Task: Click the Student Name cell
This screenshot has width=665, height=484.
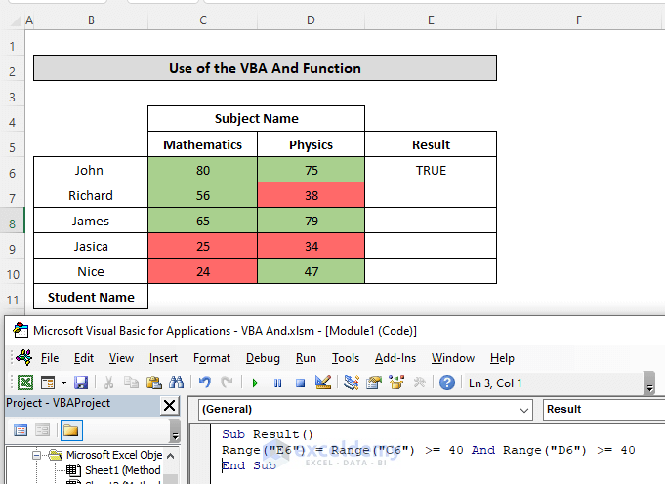Action: point(91,297)
